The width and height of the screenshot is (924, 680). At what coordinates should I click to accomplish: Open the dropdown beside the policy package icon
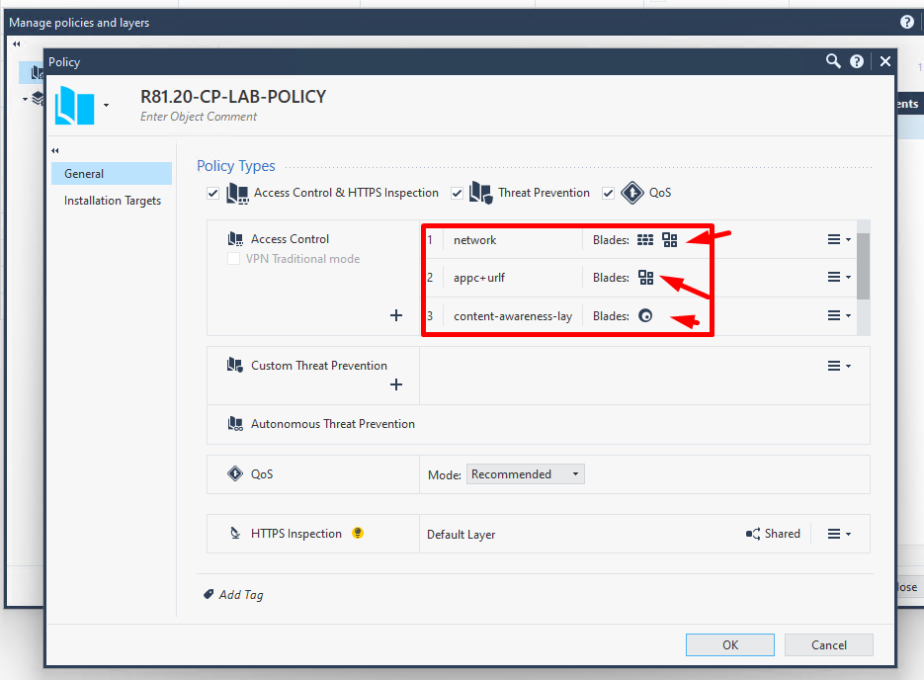[106, 106]
